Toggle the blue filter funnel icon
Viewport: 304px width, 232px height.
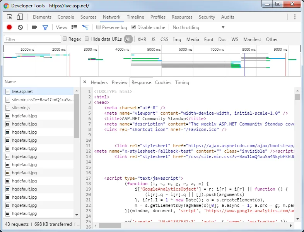[45, 27]
